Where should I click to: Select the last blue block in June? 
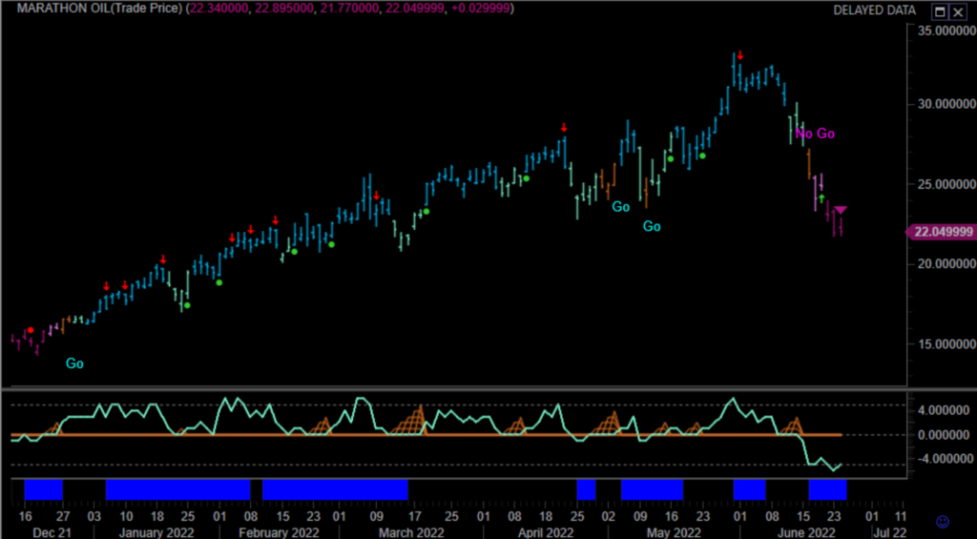[x=827, y=489]
